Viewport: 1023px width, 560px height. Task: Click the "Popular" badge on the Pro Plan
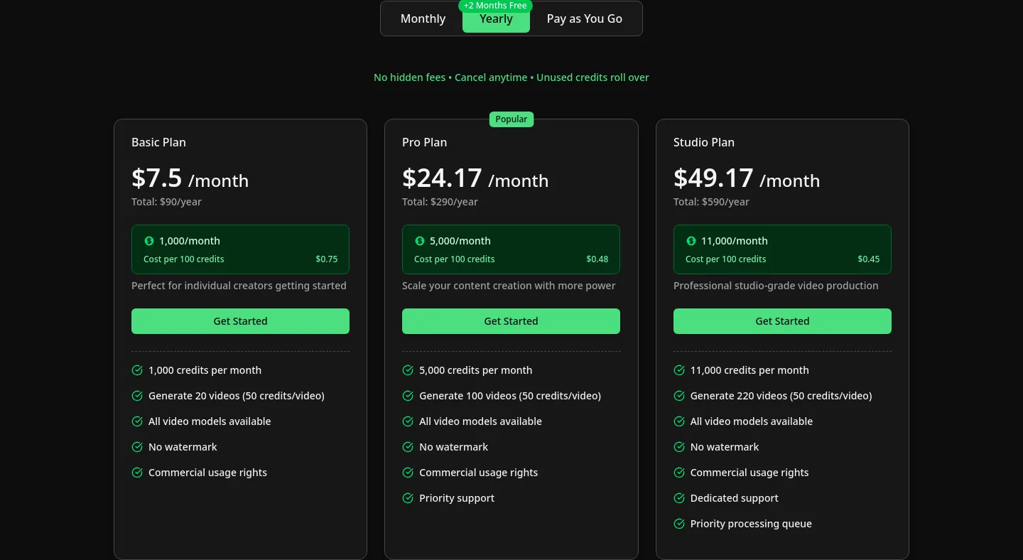[x=511, y=119]
